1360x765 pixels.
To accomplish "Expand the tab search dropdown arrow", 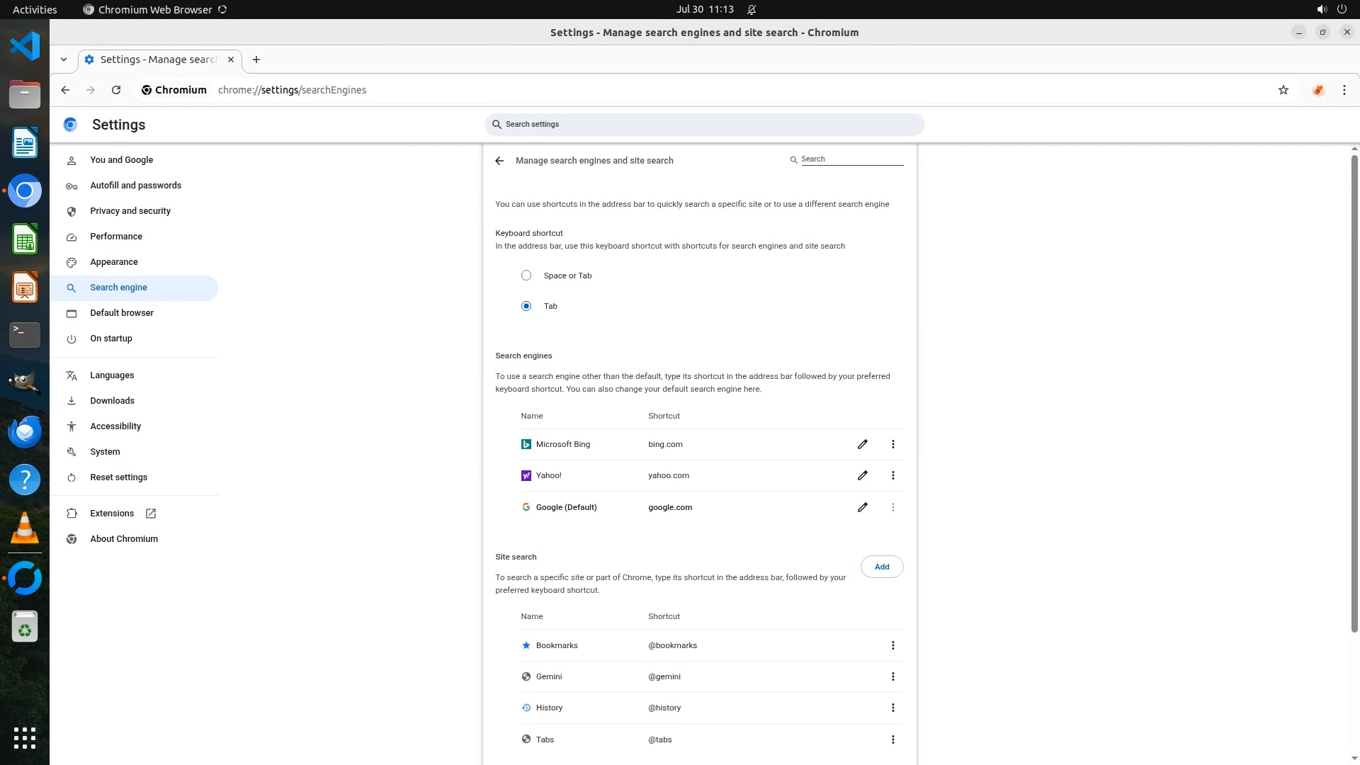I will point(64,59).
